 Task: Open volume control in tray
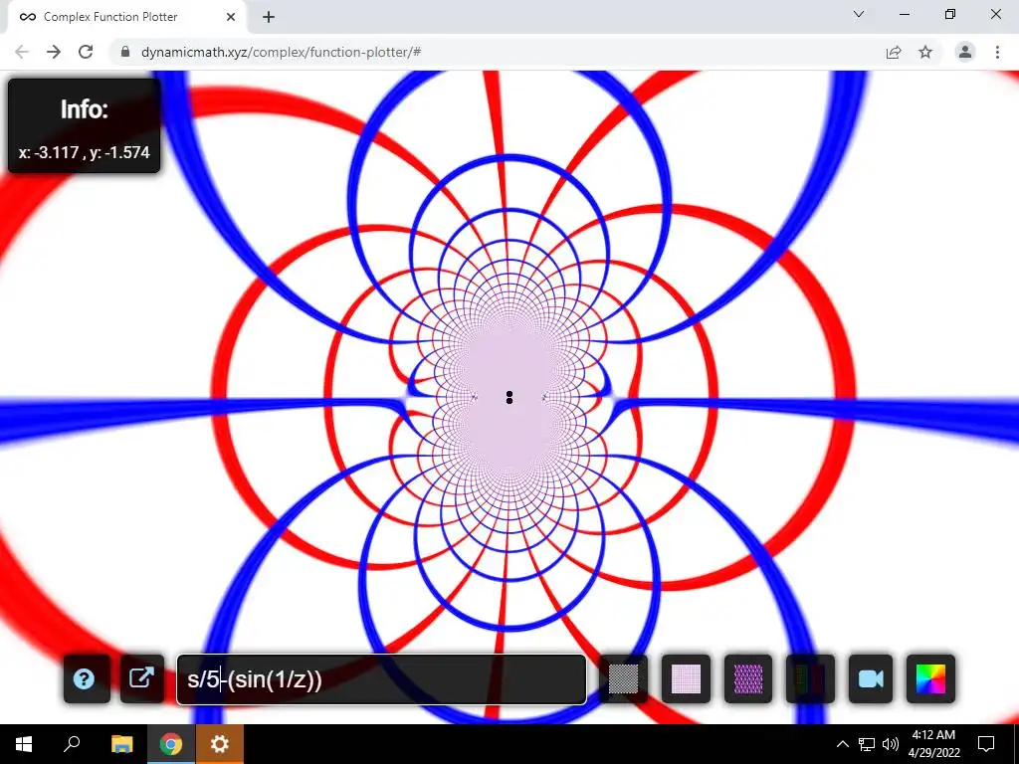pyautogui.click(x=891, y=744)
